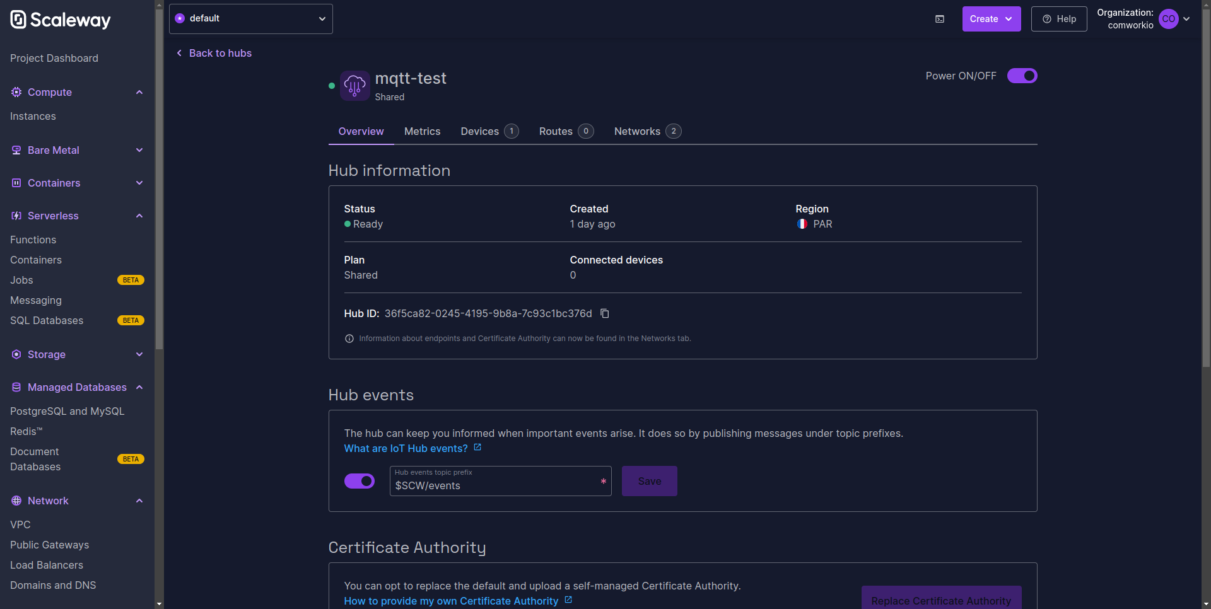
Task: Open Redis in the sidebar
Action: coord(26,431)
